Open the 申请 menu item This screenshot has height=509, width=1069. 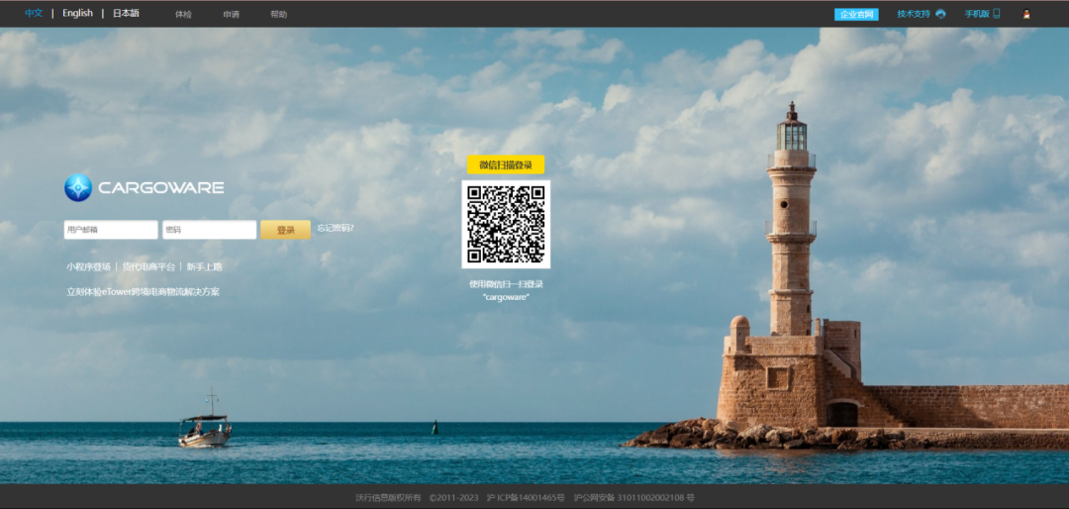pos(231,15)
